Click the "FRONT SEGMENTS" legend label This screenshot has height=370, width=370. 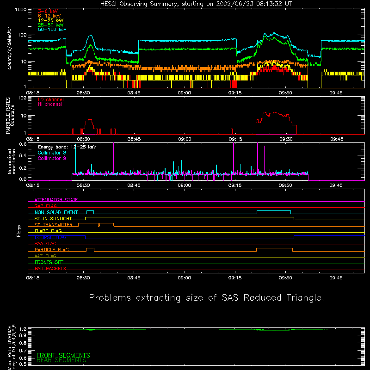[63, 355]
